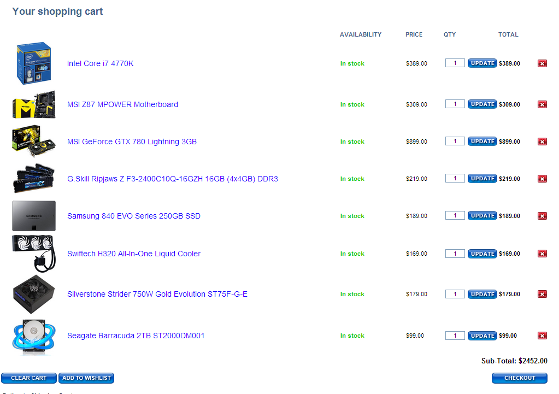Click the QTY column header
Viewport: 559px width, 394px height.
[x=450, y=34]
